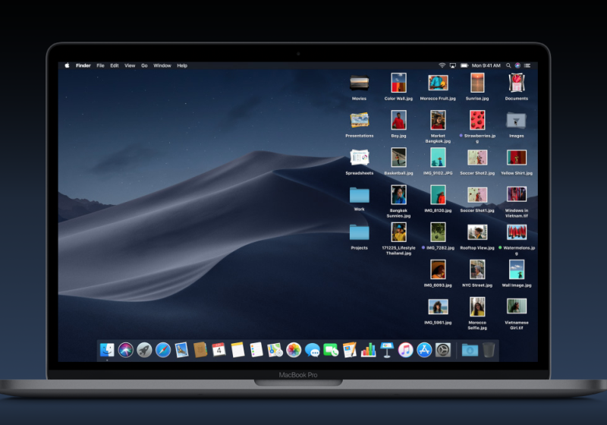This screenshot has width=607, height=425.
Task: Open the Go menu
Action: pos(144,65)
